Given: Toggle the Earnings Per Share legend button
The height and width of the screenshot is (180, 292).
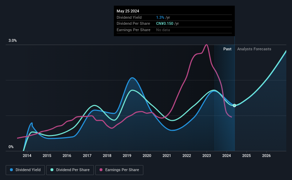Looking at the screenshot, I should 119,170.
